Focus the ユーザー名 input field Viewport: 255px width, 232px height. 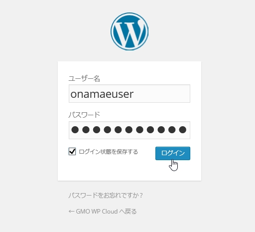[x=129, y=93]
